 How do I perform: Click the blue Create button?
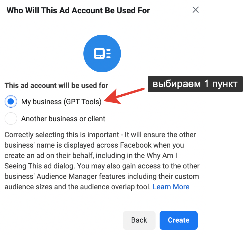point(178,220)
